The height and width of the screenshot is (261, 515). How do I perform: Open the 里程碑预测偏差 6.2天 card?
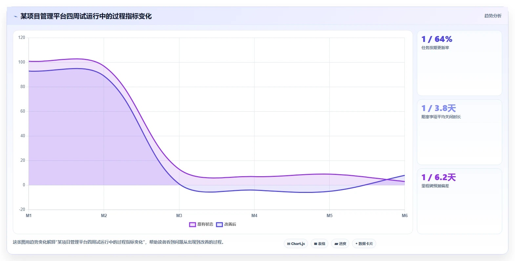click(x=459, y=201)
